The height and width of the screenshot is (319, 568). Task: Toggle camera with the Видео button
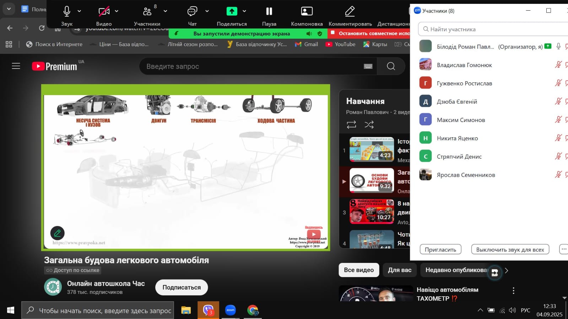click(104, 12)
